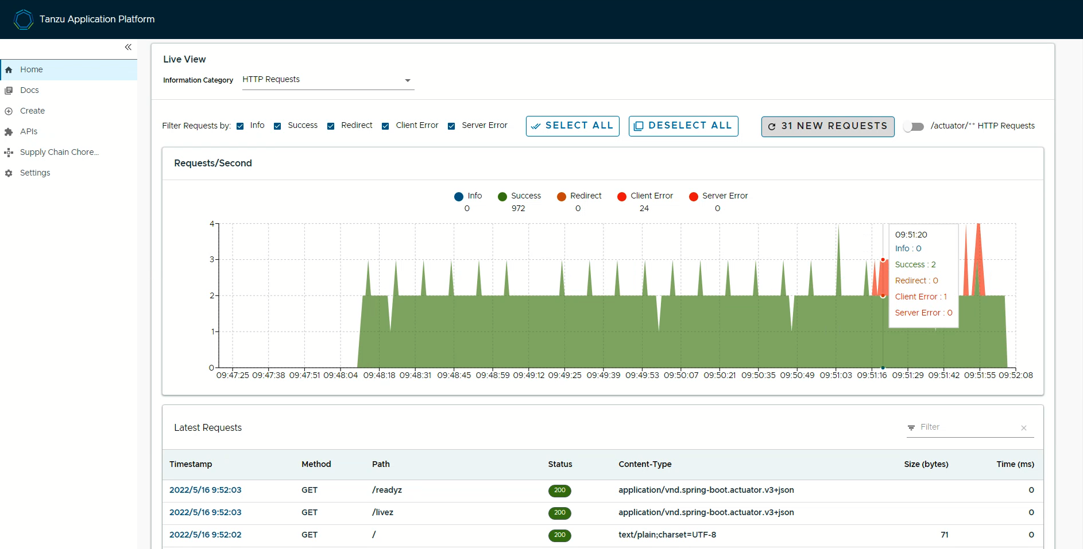The width and height of the screenshot is (1083, 549).
Task: Toggle the Server Error legend dot
Action: tap(694, 197)
